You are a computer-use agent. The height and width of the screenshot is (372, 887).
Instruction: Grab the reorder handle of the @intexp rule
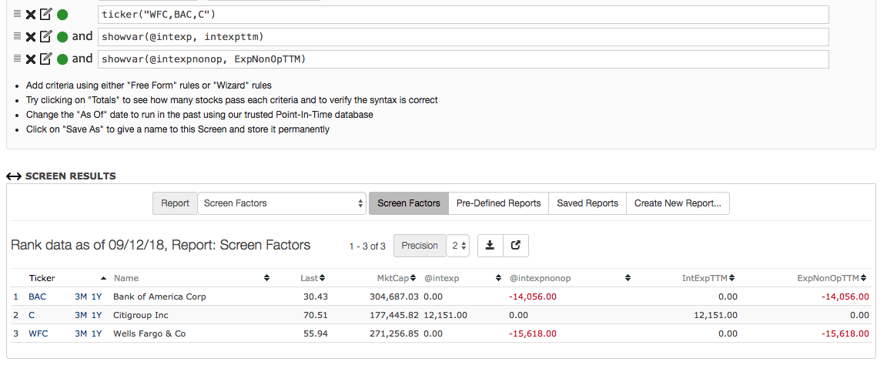click(17, 35)
